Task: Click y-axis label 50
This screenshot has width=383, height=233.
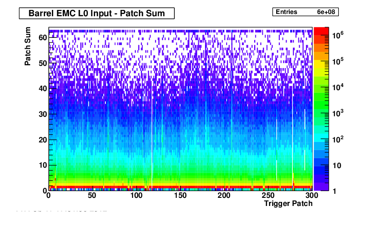Action: coord(43,63)
